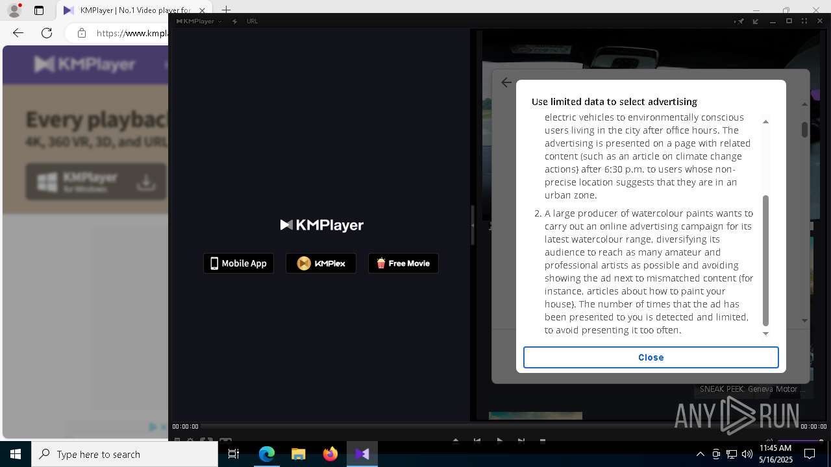Click the compact mode arrow icon
The height and width of the screenshot is (467, 831).
pyautogui.click(x=756, y=21)
